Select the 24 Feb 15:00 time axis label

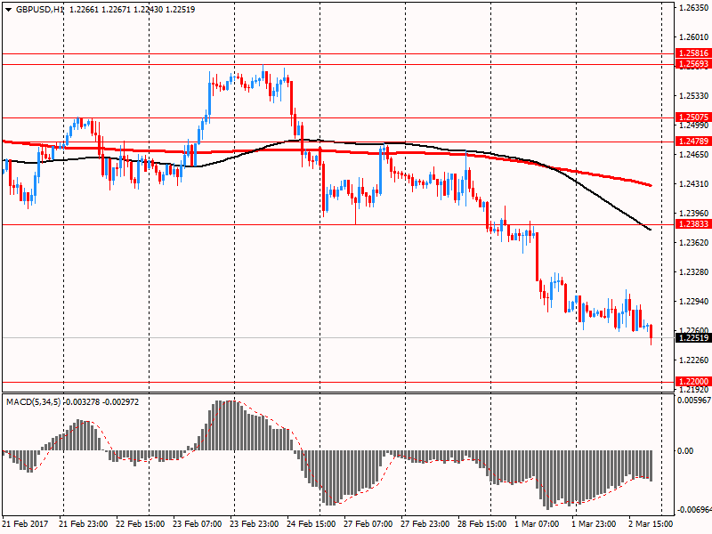pyautogui.click(x=311, y=524)
